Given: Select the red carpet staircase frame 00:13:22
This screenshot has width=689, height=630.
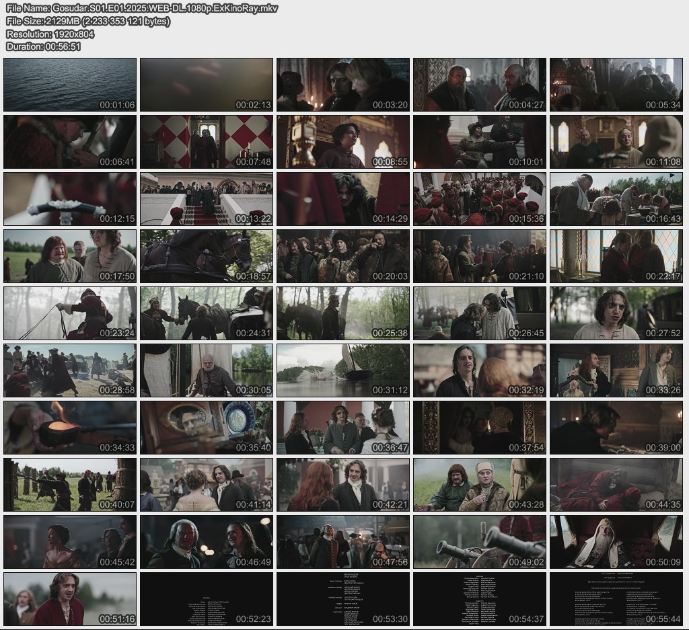Looking at the screenshot, I should [x=207, y=199].
